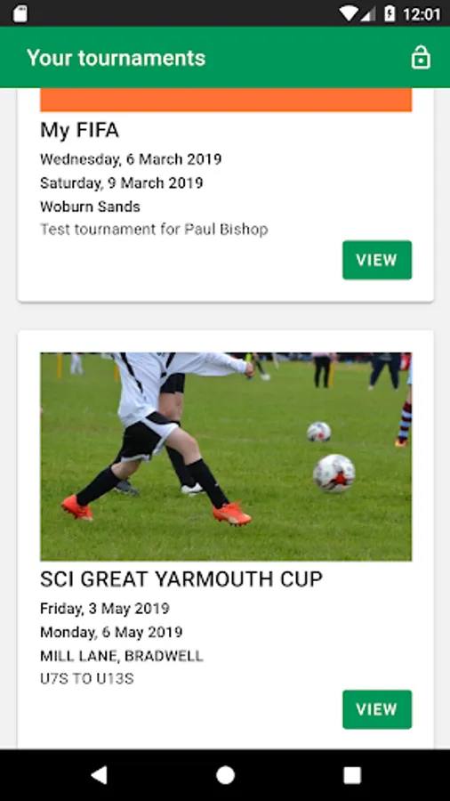Tap MILL LANE, BRADWELL location text
The image size is (450, 801).
(122, 655)
